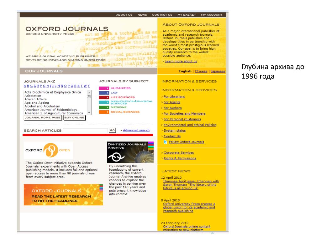Open the Advanced search link
This screenshot has width=321, height=240.
click(136, 130)
